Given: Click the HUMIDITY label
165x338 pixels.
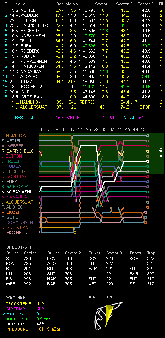Looking at the screenshot, I should pyautogui.click(x=16, y=324).
